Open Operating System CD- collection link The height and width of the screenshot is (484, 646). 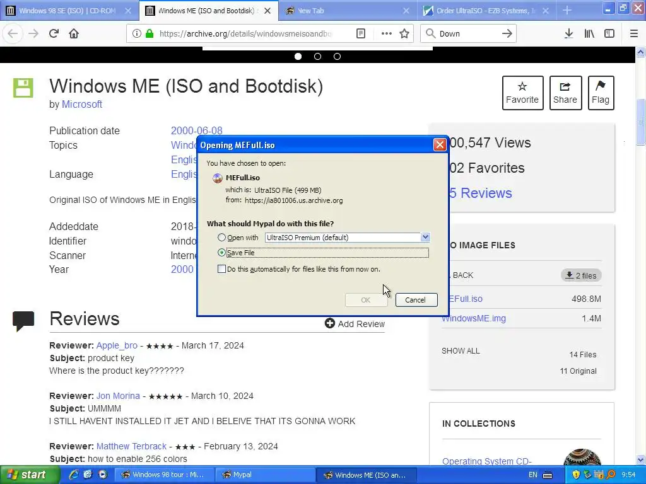pos(486,461)
